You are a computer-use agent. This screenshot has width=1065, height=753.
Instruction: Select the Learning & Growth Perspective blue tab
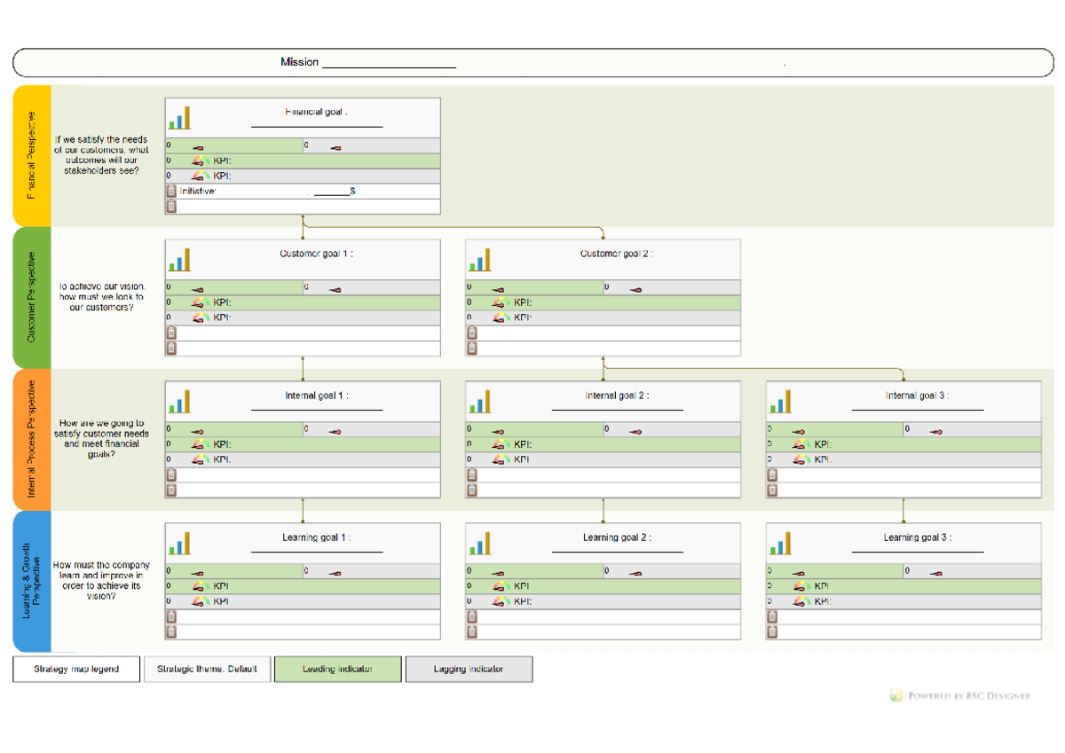(x=32, y=581)
